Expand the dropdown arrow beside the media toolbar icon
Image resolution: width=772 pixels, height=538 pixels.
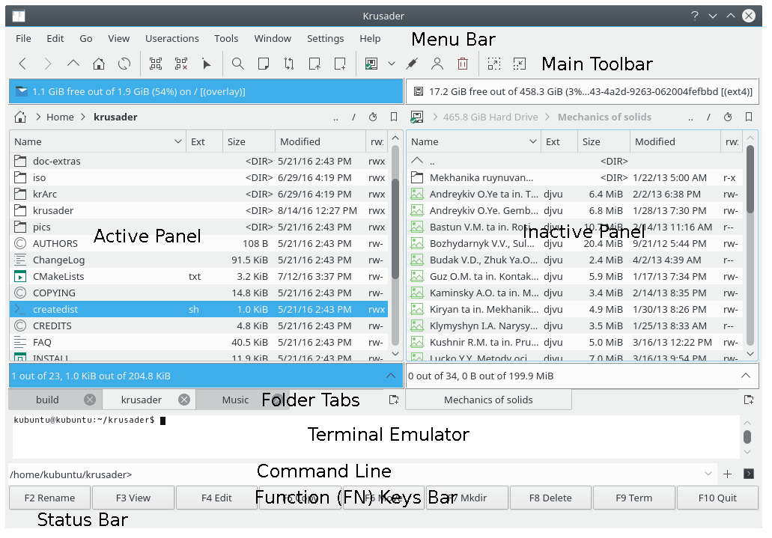(x=391, y=64)
